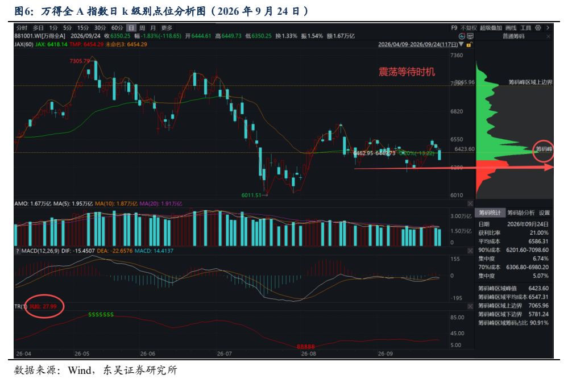Click the 6423.60 price axis label
568x383 pixels.
point(465,149)
